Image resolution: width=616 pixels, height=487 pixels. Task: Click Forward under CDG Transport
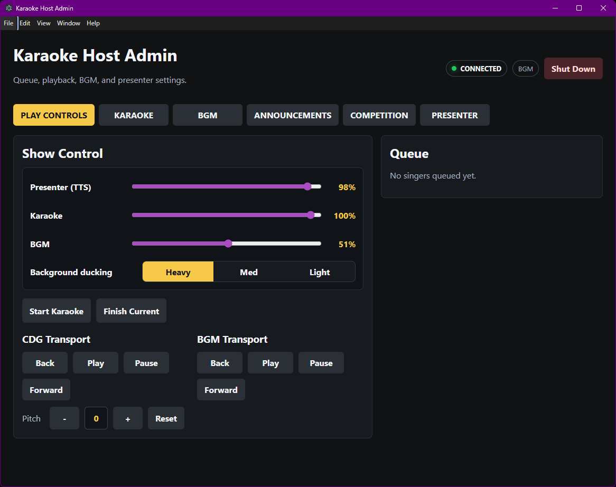pyautogui.click(x=46, y=390)
